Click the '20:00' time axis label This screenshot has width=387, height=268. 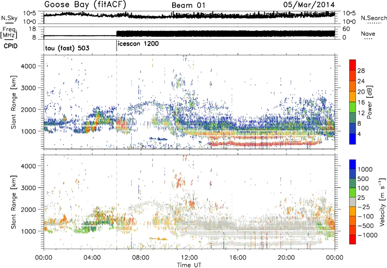(x=286, y=258)
